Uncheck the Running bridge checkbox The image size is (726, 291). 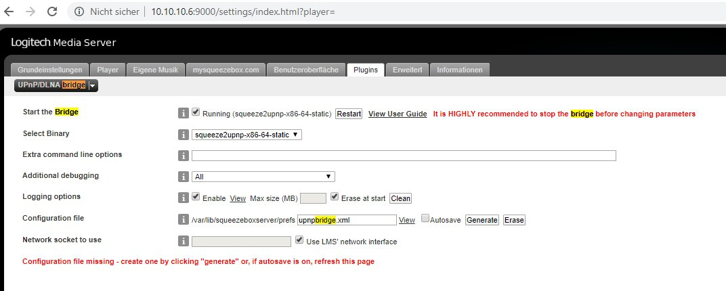(x=196, y=112)
